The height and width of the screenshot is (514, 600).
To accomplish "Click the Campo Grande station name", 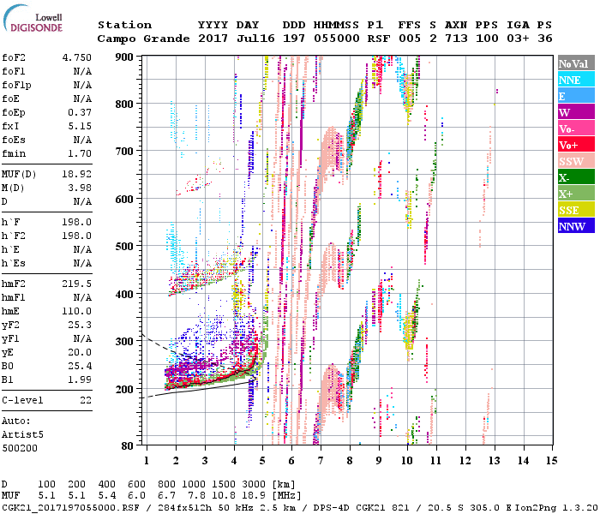I will pyautogui.click(x=139, y=39).
